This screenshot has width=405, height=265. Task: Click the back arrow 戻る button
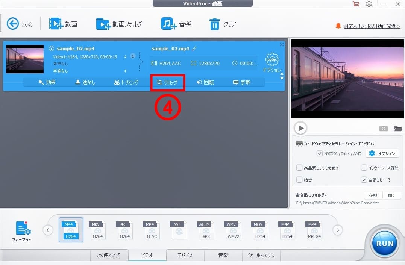coord(20,24)
